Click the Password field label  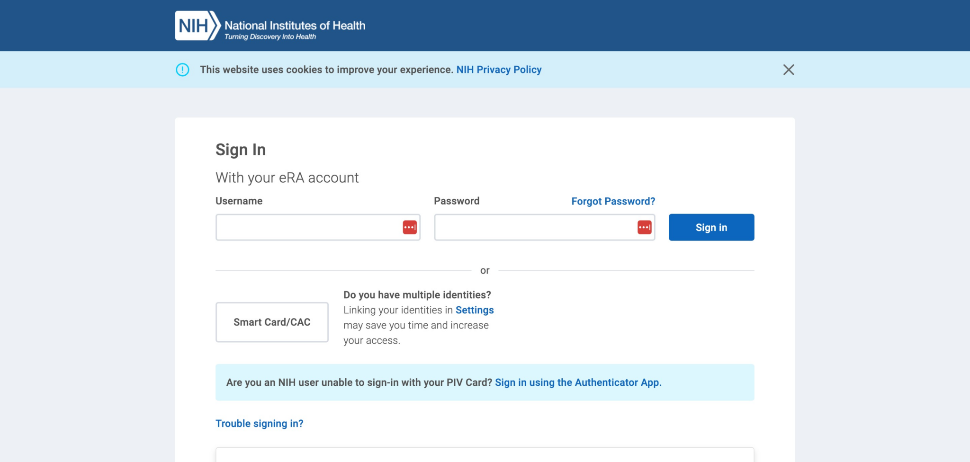click(457, 201)
